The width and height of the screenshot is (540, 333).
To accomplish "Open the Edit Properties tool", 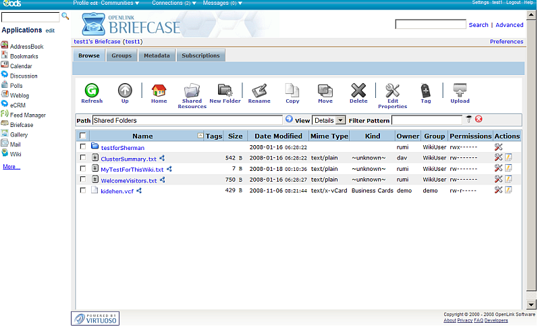I will tap(392, 91).
